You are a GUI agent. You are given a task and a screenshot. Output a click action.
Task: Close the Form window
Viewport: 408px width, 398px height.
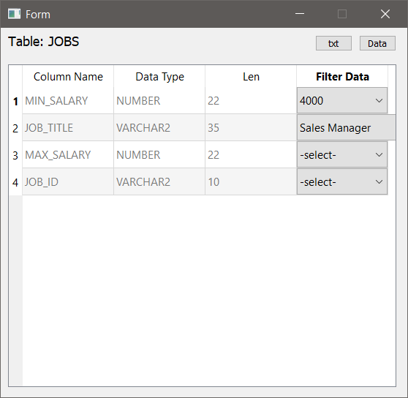[385, 14]
